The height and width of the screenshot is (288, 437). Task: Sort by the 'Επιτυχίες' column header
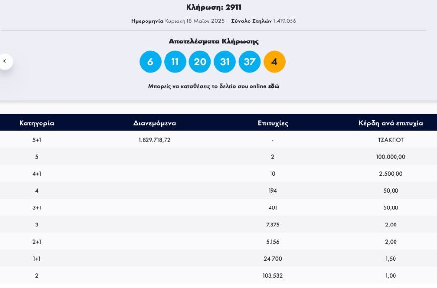point(272,123)
